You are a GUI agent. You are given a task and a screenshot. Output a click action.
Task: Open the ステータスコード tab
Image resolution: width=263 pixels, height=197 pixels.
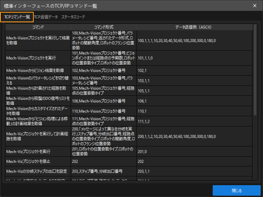coord(73,17)
